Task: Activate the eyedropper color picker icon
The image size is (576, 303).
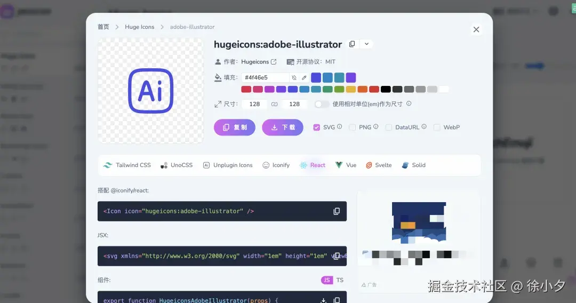Action: pyautogui.click(x=304, y=77)
